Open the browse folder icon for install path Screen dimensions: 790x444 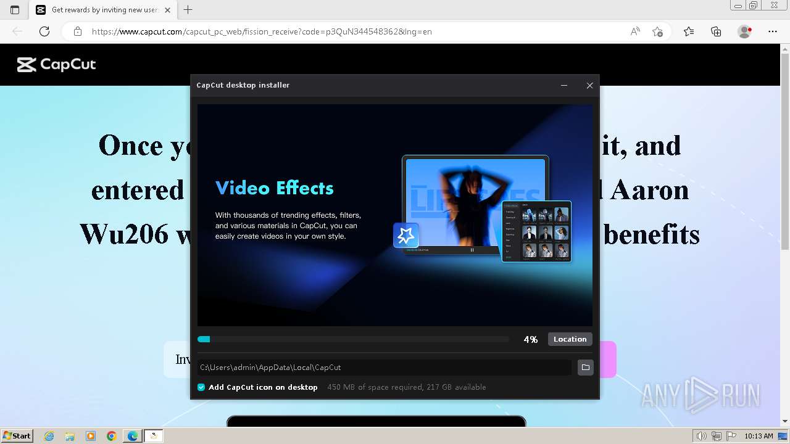(585, 368)
